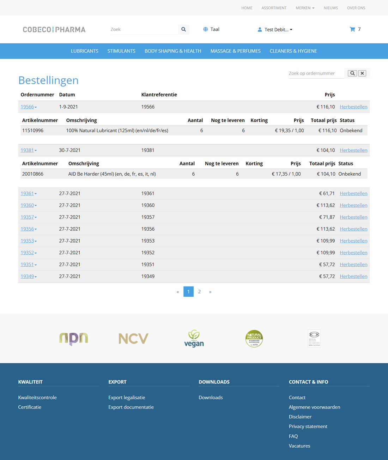Open the Merken dropdown menu

click(x=305, y=8)
